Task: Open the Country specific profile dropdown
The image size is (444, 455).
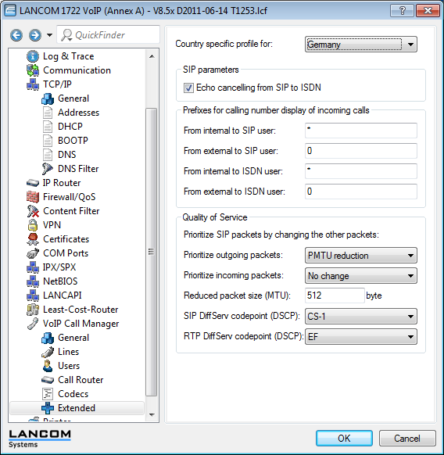Action: coord(360,45)
